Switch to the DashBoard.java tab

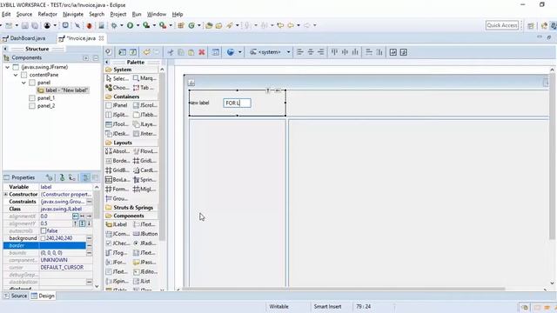click(23, 38)
